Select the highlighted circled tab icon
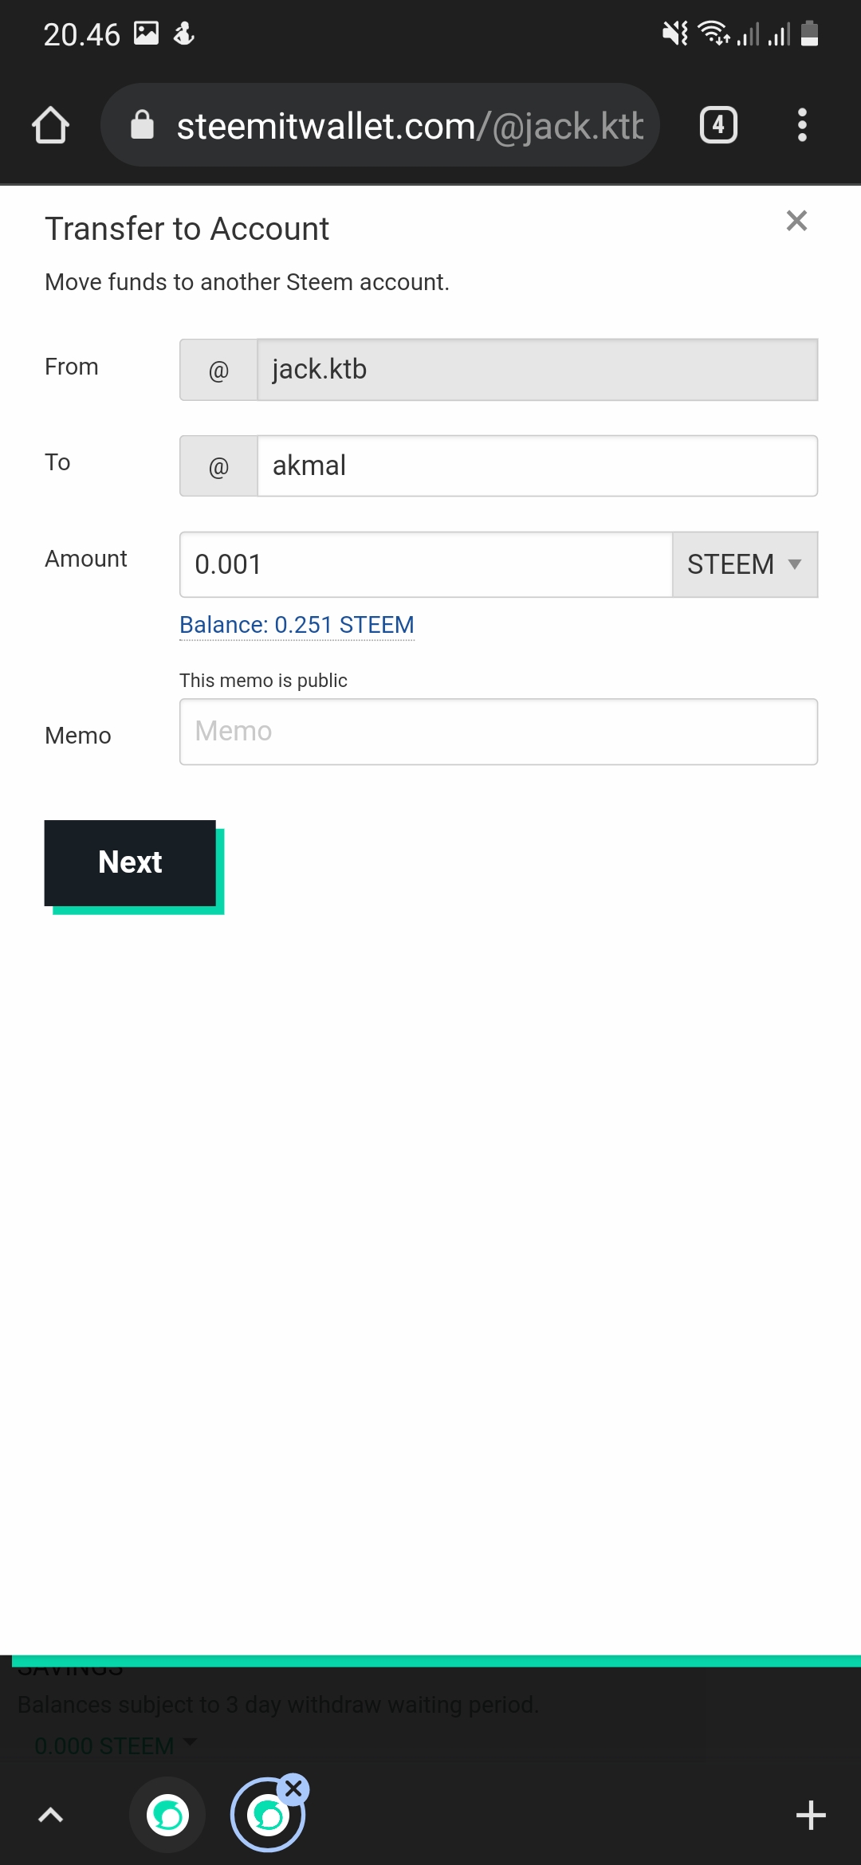 point(268,1816)
